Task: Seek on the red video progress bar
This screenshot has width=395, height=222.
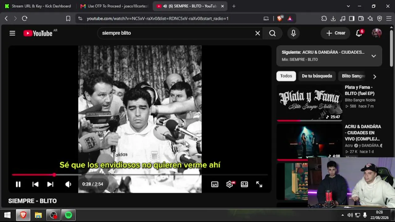Action: point(140,175)
